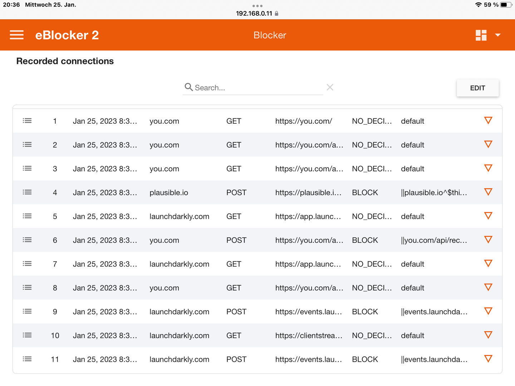Select the NO_DECI… cell in row 7
This screenshot has width=515, height=386.
pyautogui.click(x=372, y=264)
